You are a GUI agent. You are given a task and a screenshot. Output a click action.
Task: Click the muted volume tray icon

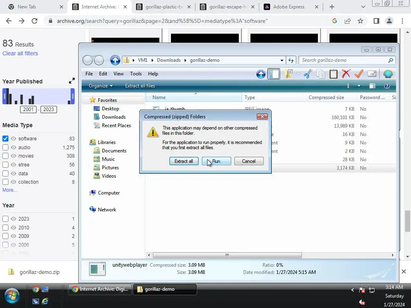click(362, 302)
